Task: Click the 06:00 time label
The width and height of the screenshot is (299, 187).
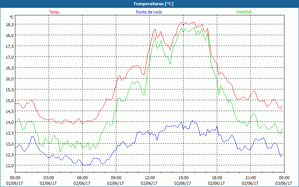Action: 82,178
